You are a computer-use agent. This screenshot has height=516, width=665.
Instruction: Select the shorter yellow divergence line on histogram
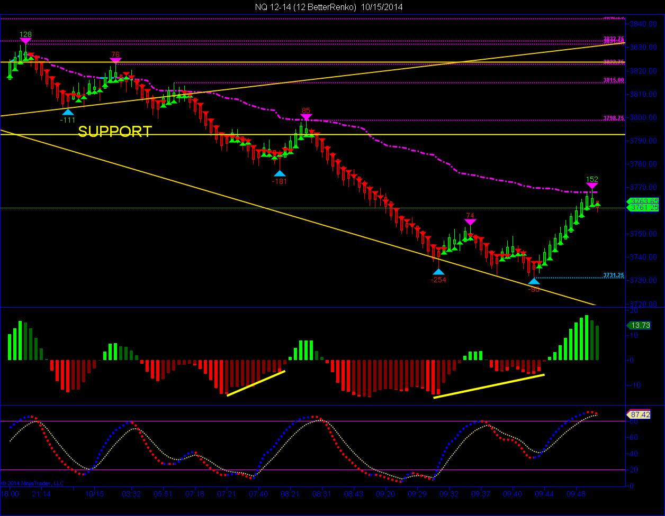pos(256,383)
